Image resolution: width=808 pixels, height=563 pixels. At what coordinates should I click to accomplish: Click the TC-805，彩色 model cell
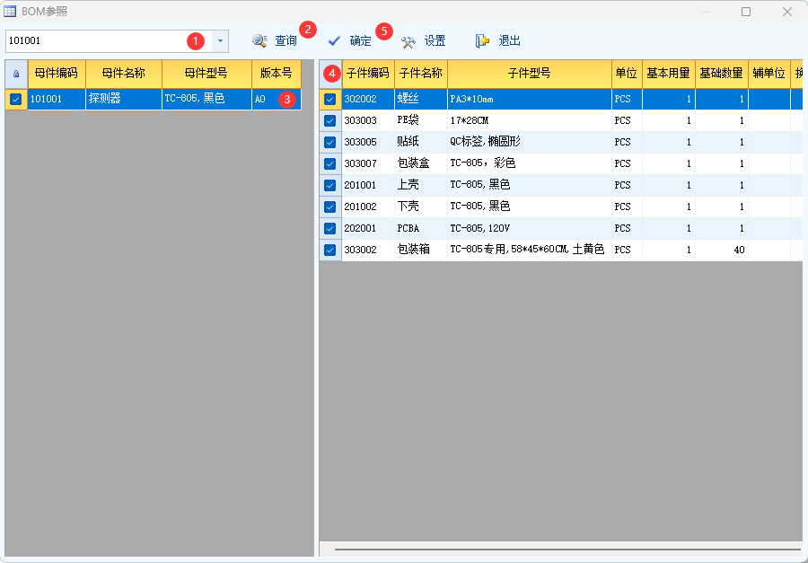pyautogui.click(x=529, y=163)
